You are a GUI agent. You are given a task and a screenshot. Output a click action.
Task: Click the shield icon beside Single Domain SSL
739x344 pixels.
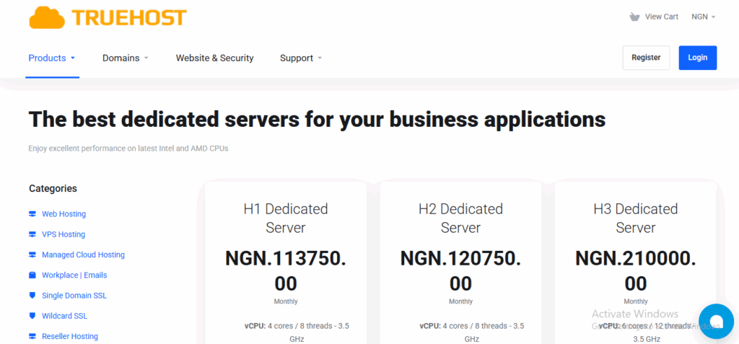coord(32,296)
